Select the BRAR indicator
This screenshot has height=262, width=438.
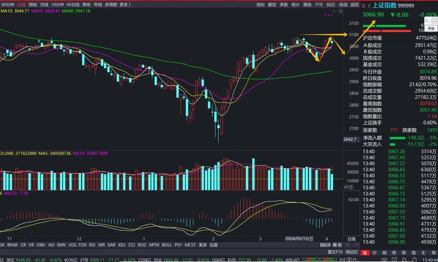(x=12, y=245)
